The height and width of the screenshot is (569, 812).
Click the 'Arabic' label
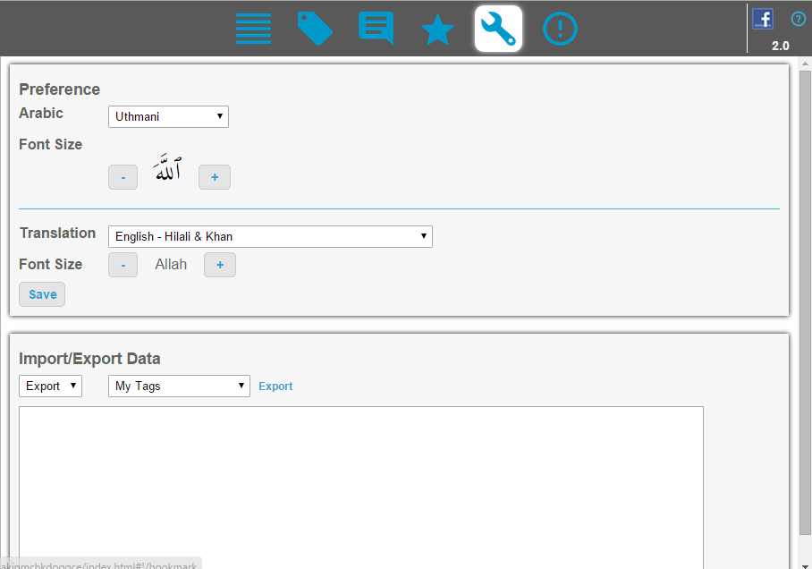[41, 113]
